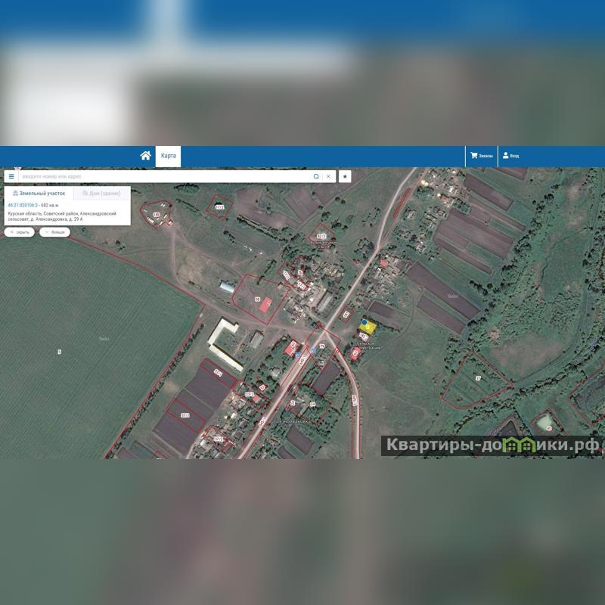Click the Квартиры-домики.рф watermark logo
The width and height of the screenshot is (605, 605).
[x=492, y=445]
